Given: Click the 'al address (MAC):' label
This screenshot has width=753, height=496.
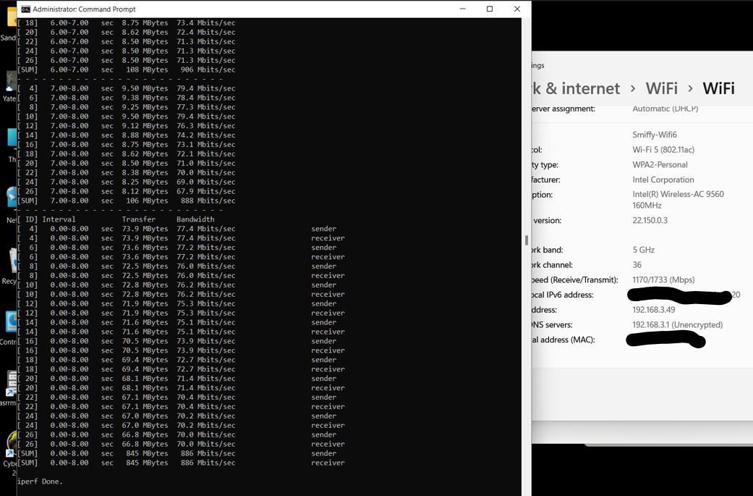Looking at the screenshot, I should point(563,340).
